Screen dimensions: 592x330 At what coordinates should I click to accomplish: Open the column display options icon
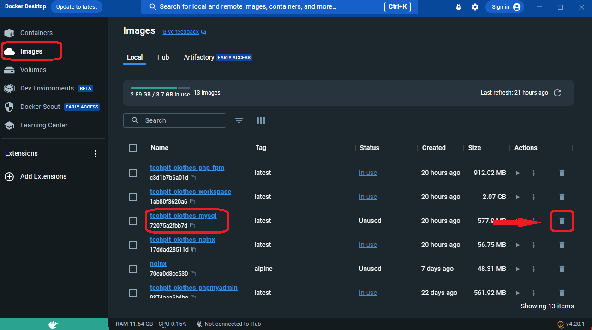click(261, 120)
